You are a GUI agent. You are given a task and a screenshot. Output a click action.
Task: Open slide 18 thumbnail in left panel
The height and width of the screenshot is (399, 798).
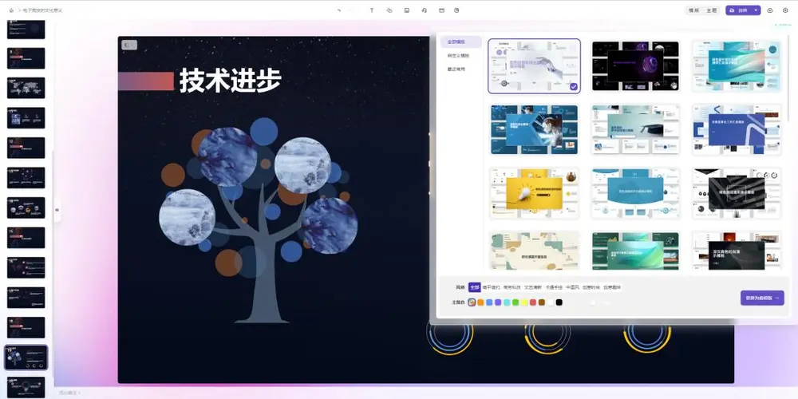(26, 327)
